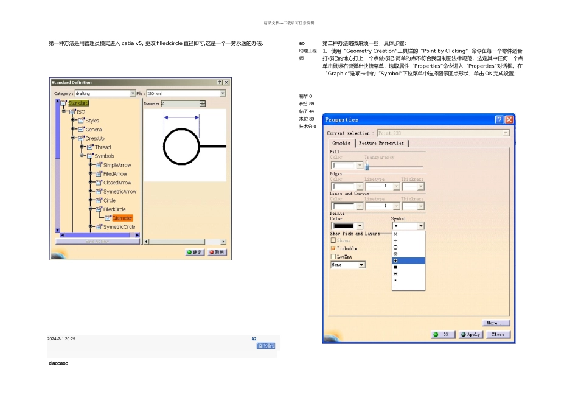
Task: Choose the highlighted filled circle symbol
Action: click(408, 260)
